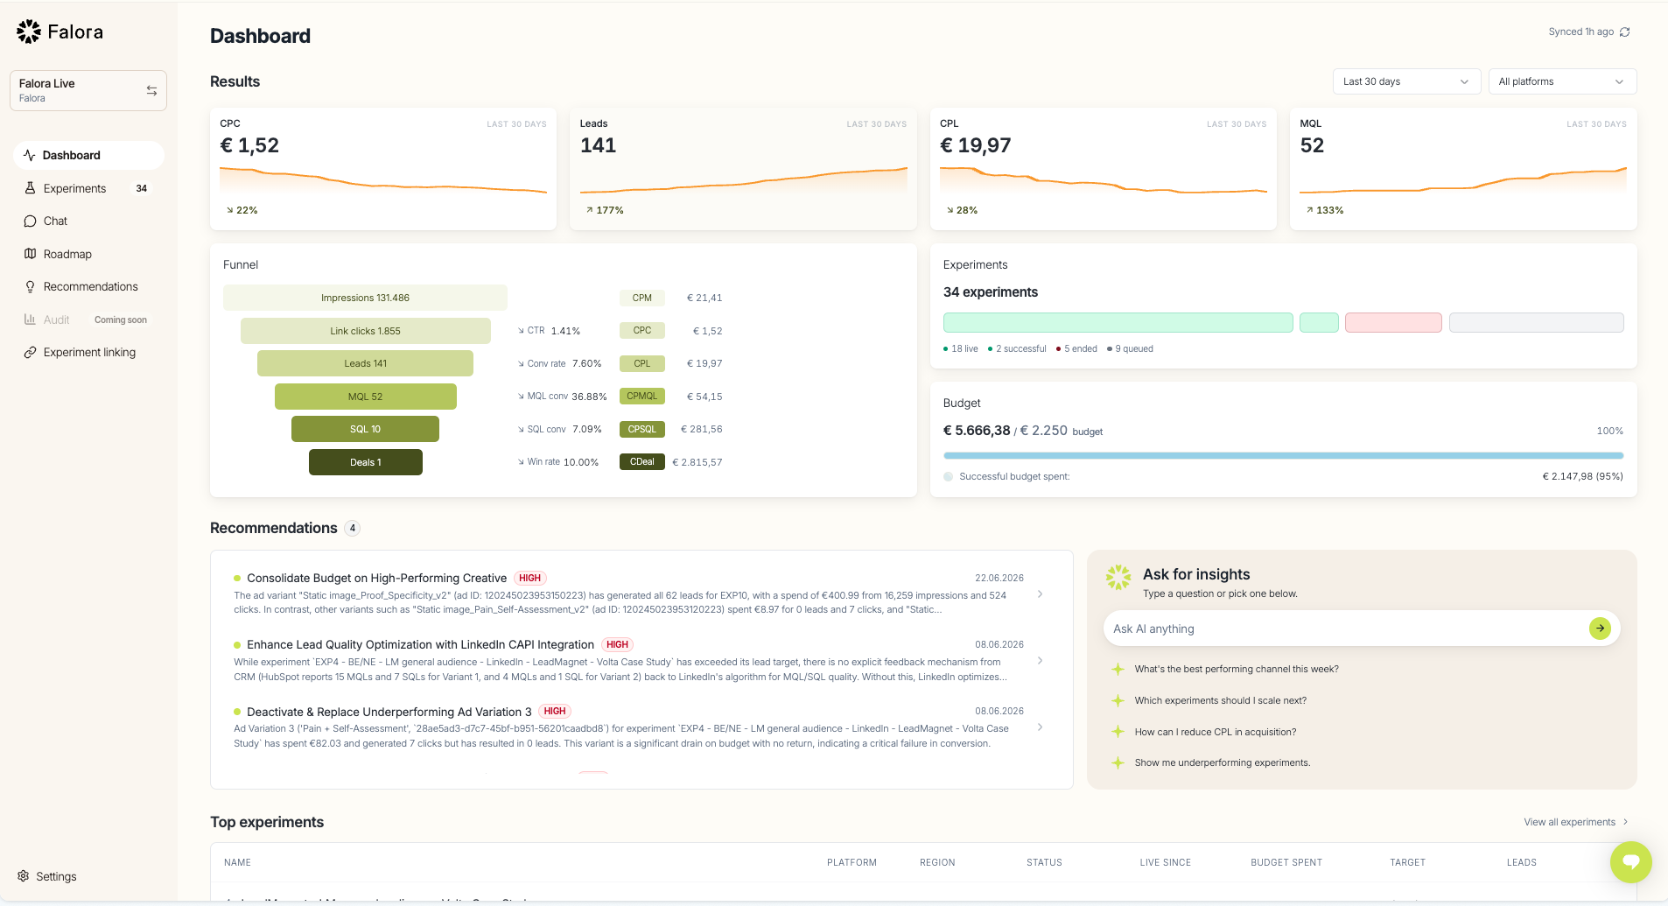Select 'How can I reduce CPL in acquisition?'
1668x906 pixels.
1216,732
